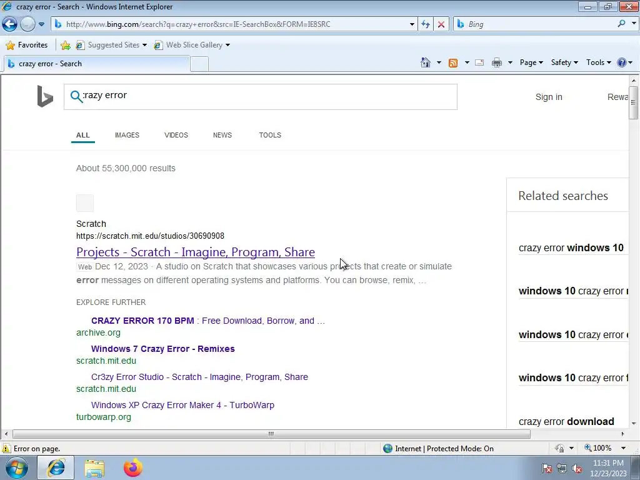This screenshot has width=640, height=480.
Task: Expand the Home button dropdown arrow
Action: pos(439,62)
